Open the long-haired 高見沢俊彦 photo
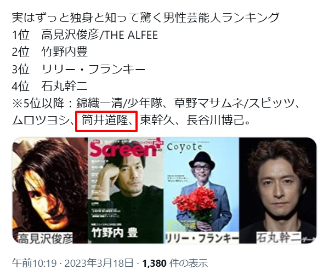Viewport: 329px width, 275px height. 50,190
